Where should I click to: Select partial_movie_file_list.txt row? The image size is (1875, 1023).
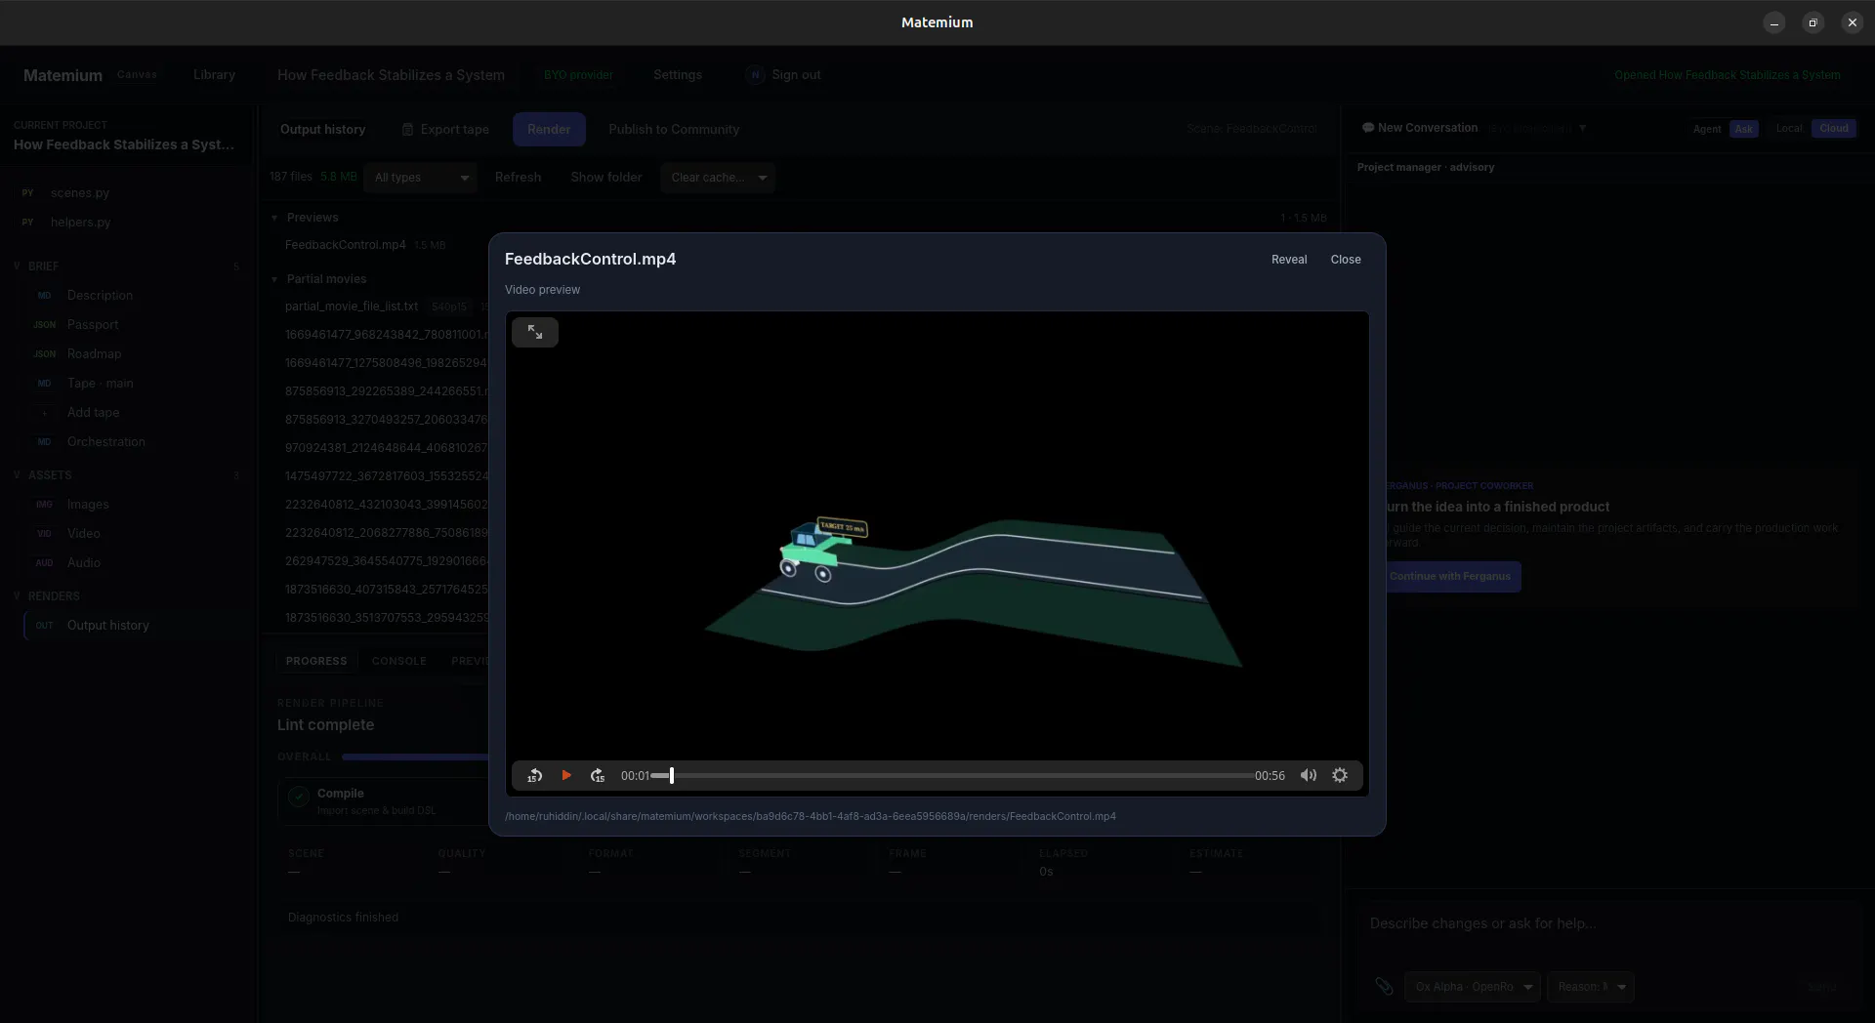pyautogui.click(x=352, y=307)
